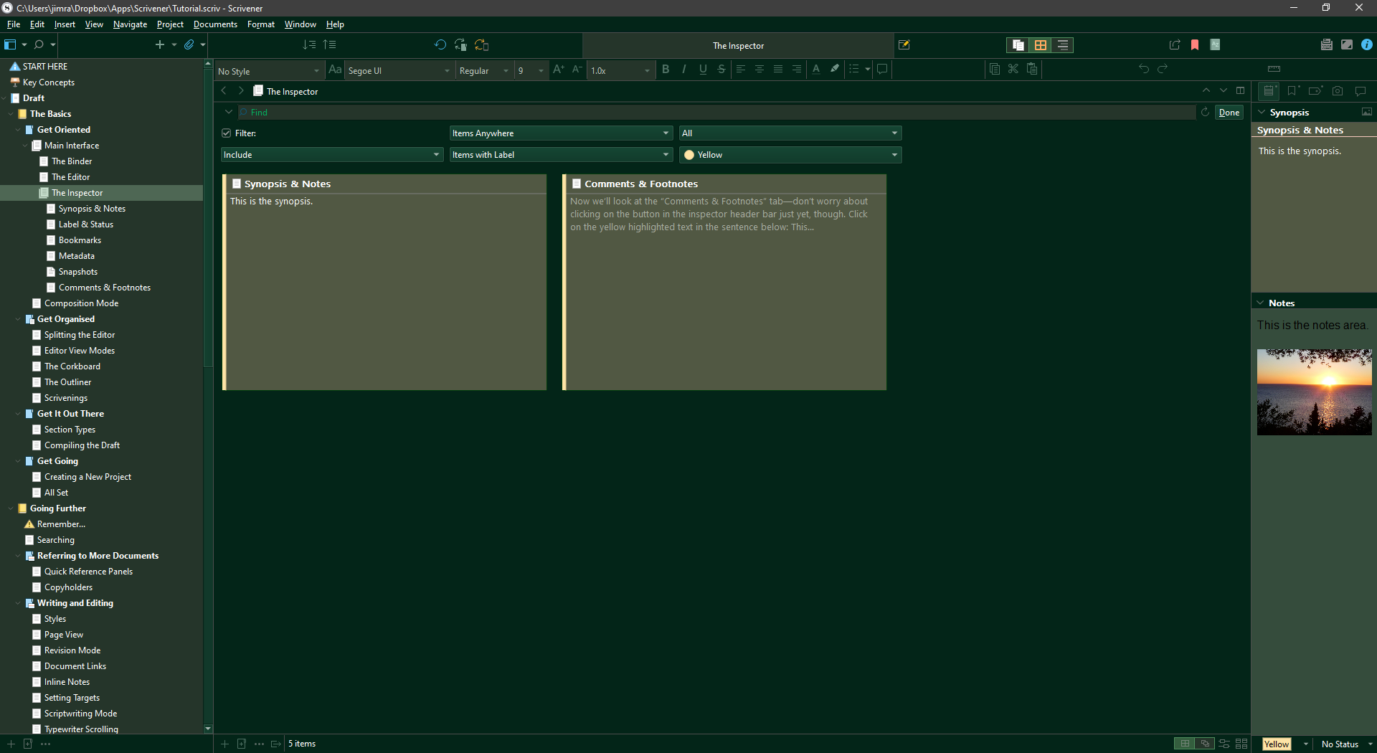Open the Format menu
This screenshot has width=1377, height=753.
261,24
